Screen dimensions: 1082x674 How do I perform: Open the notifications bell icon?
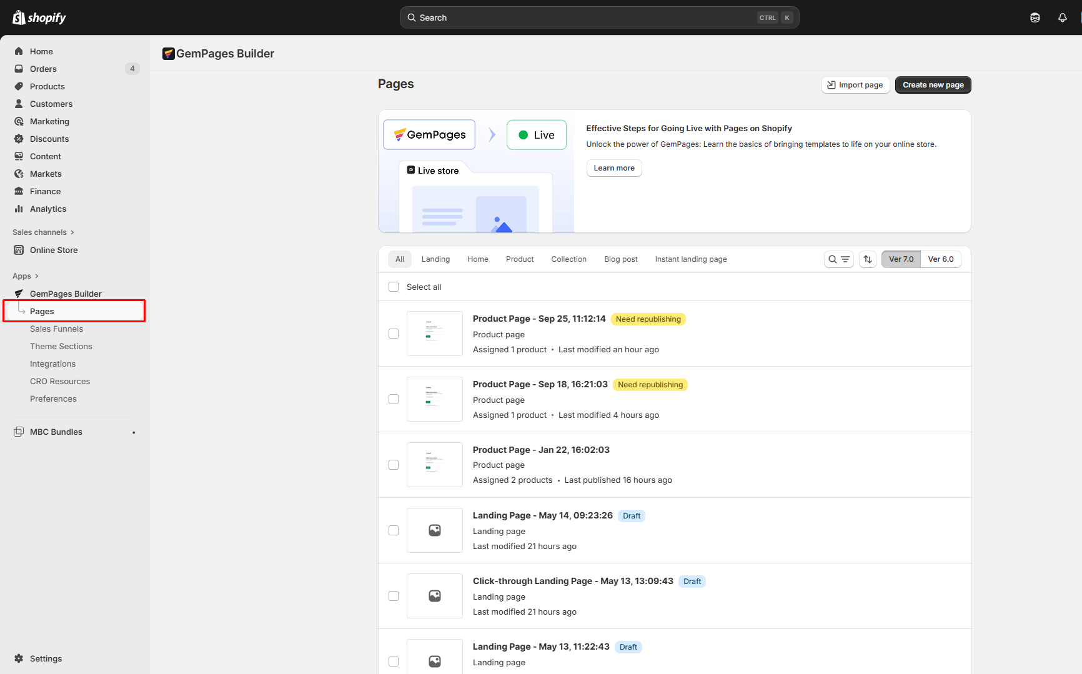pyautogui.click(x=1062, y=17)
